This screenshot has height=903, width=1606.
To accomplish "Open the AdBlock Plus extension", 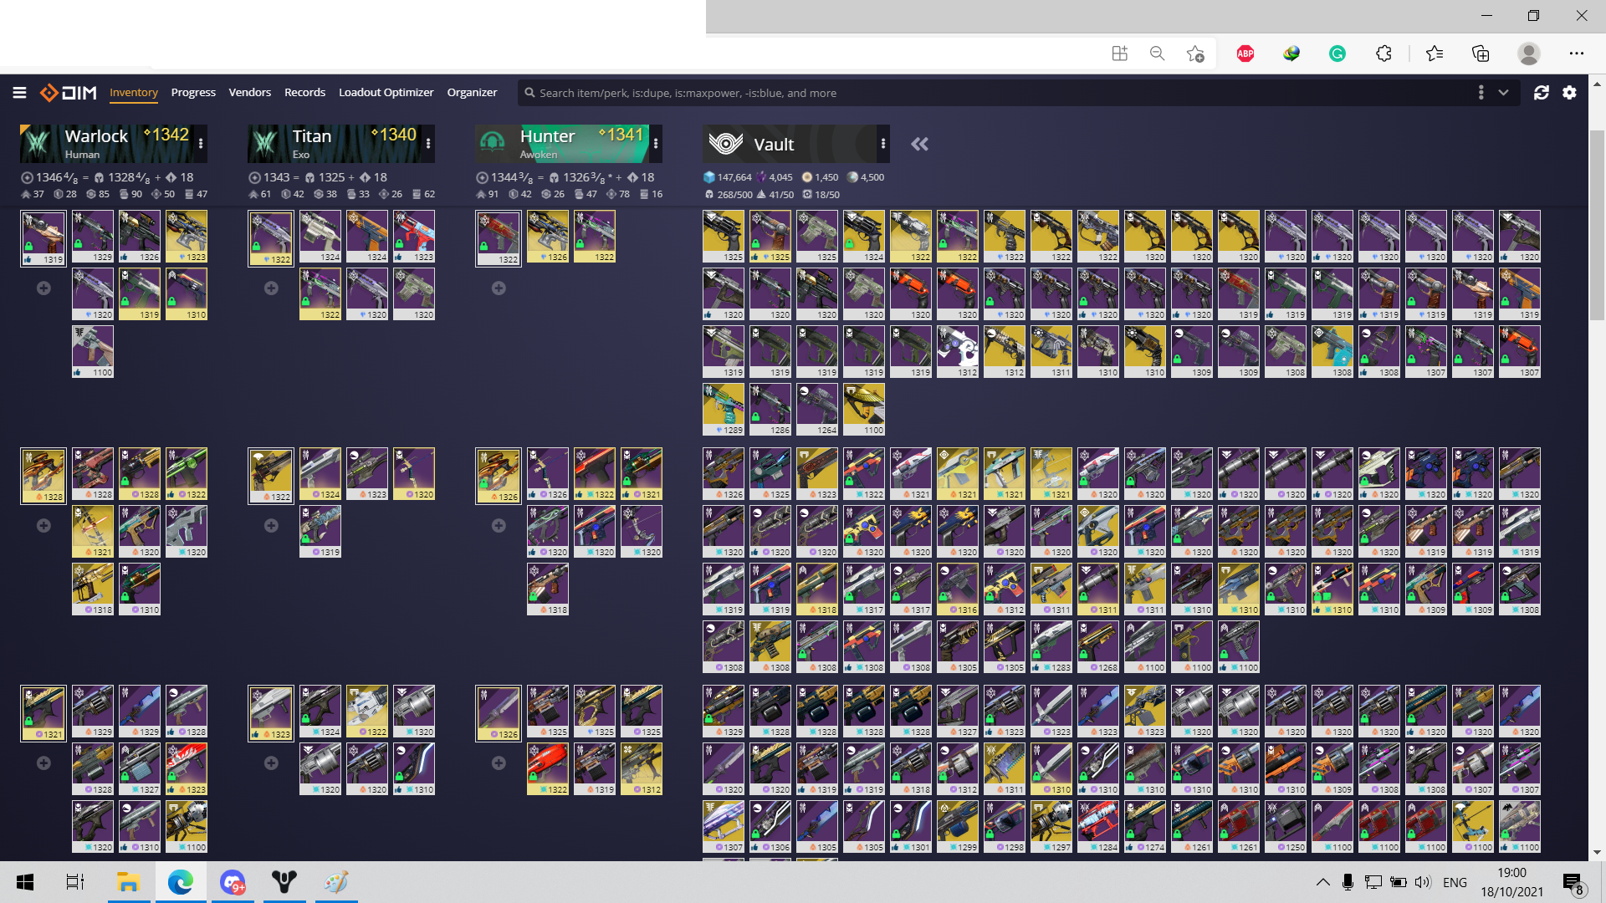I will point(1245,54).
